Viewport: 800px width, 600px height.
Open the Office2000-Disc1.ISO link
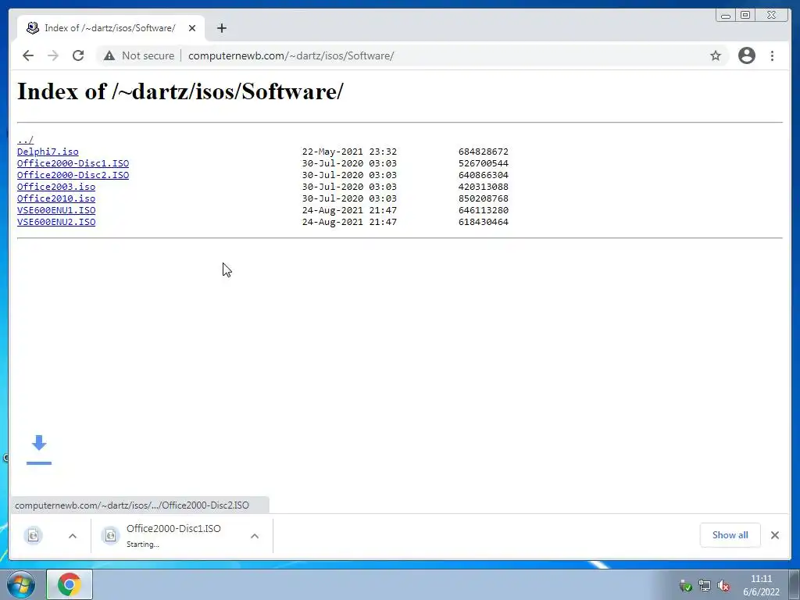[73, 163]
